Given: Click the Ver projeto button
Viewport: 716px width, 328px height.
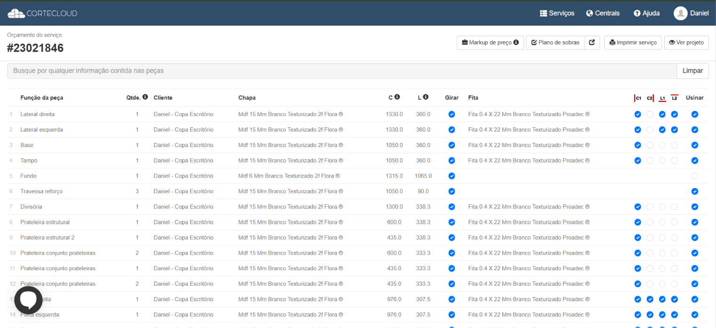Looking at the screenshot, I should coord(686,42).
